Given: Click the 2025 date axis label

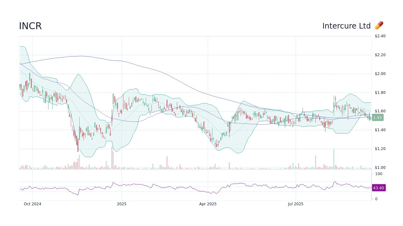Looking at the screenshot, I should [122, 204].
